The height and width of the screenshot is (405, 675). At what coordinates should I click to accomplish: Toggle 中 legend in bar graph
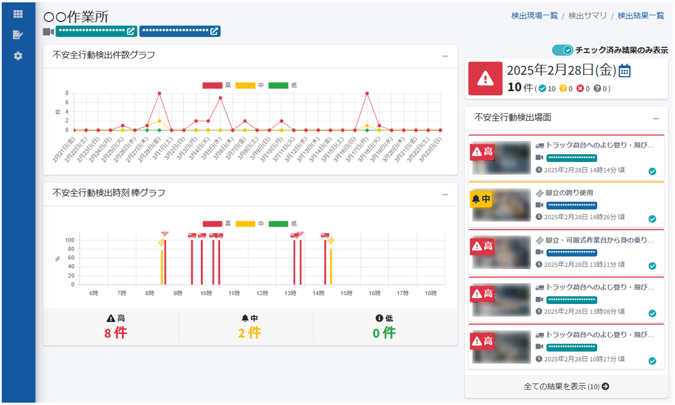[249, 224]
